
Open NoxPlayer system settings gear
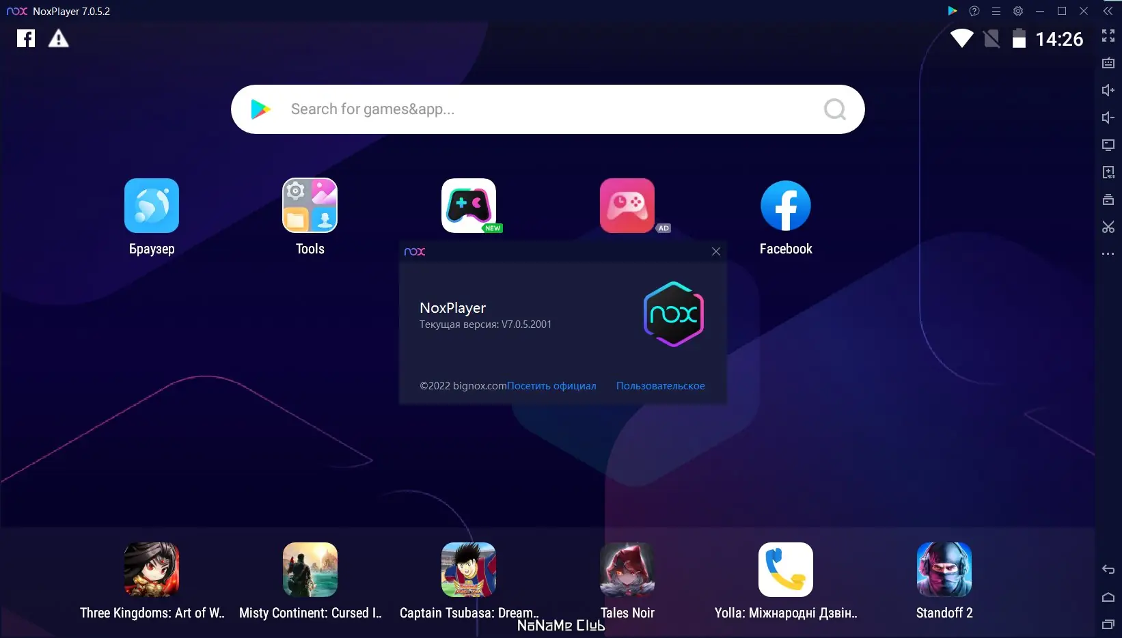(x=1018, y=11)
